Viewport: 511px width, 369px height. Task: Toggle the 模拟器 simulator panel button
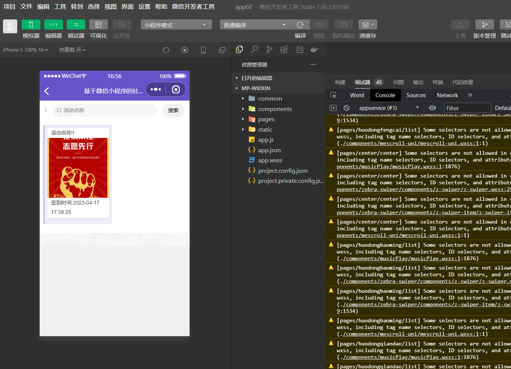pyautogui.click(x=31, y=25)
